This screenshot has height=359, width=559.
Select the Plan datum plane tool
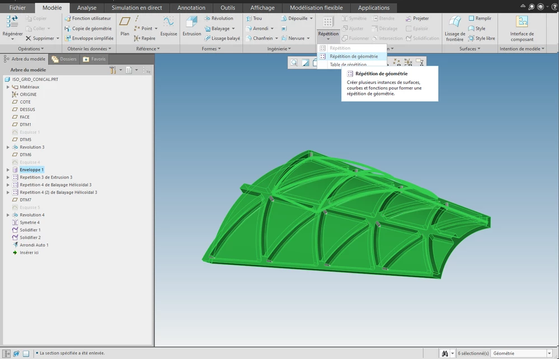point(125,26)
